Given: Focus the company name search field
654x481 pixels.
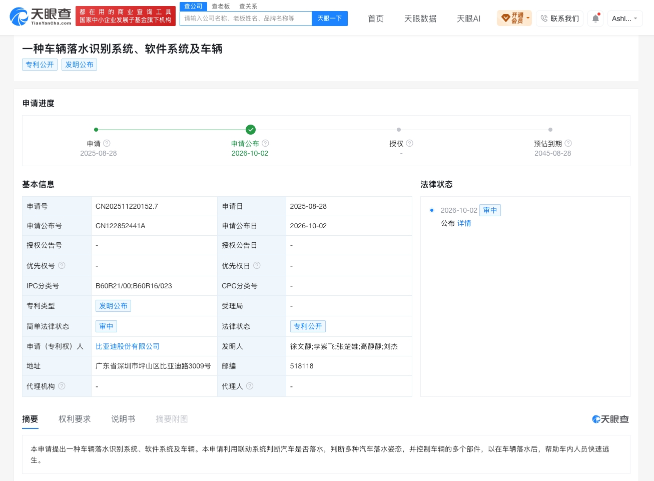Looking at the screenshot, I should [x=246, y=19].
